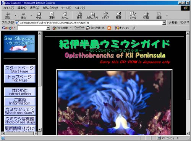The height and width of the screenshot is (141, 191).
Task: Click the Edit (編集) toolbar icon
Action: coord(159,16)
